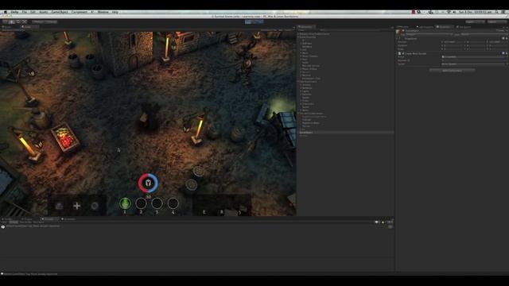Open the Transform component help icon
This screenshot has width=509, height=286.
click(x=503, y=38)
